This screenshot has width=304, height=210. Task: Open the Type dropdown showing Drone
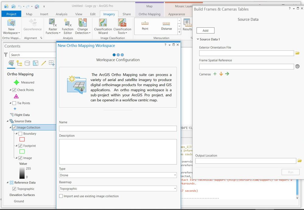(118, 175)
